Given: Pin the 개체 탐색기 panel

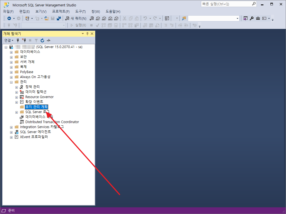Looking at the screenshot, I should coord(87,34).
